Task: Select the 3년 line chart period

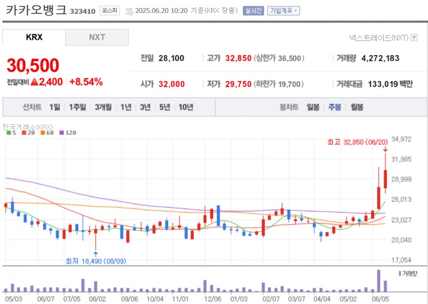Action: 145,107
